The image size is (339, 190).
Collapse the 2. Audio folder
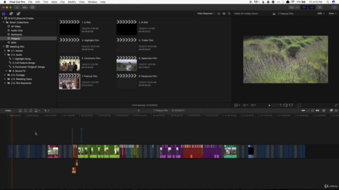click(5, 55)
